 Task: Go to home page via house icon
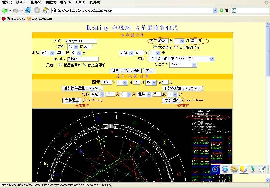46,11
